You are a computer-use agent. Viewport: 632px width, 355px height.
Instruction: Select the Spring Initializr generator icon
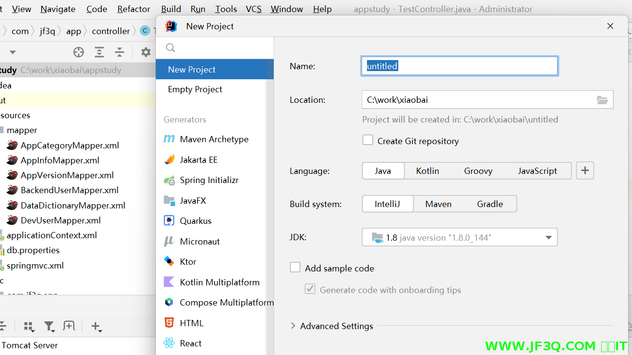pyautogui.click(x=169, y=180)
